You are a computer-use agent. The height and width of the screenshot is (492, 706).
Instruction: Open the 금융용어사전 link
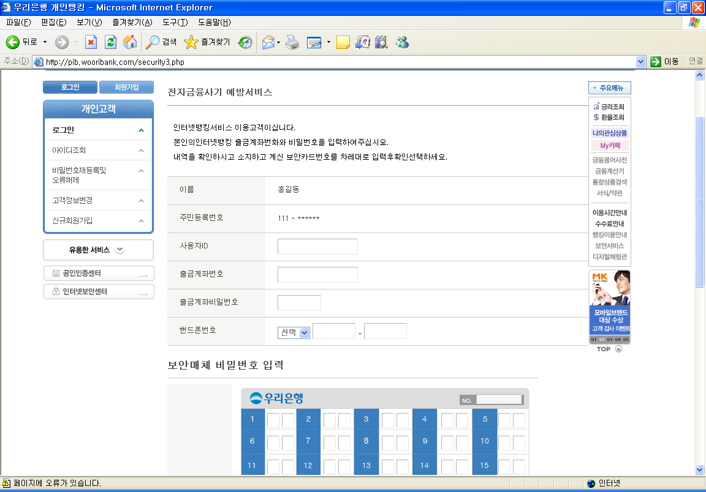pyautogui.click(x=610, y=160)
